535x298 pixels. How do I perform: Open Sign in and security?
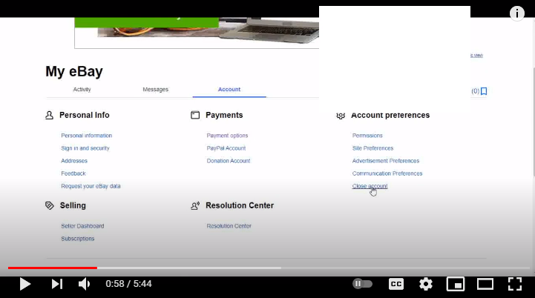tap(85, 148)
